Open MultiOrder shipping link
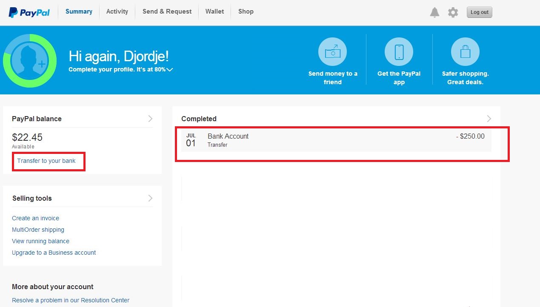The height and width of the screenshot is (307, 540). (x=38, y=230)
